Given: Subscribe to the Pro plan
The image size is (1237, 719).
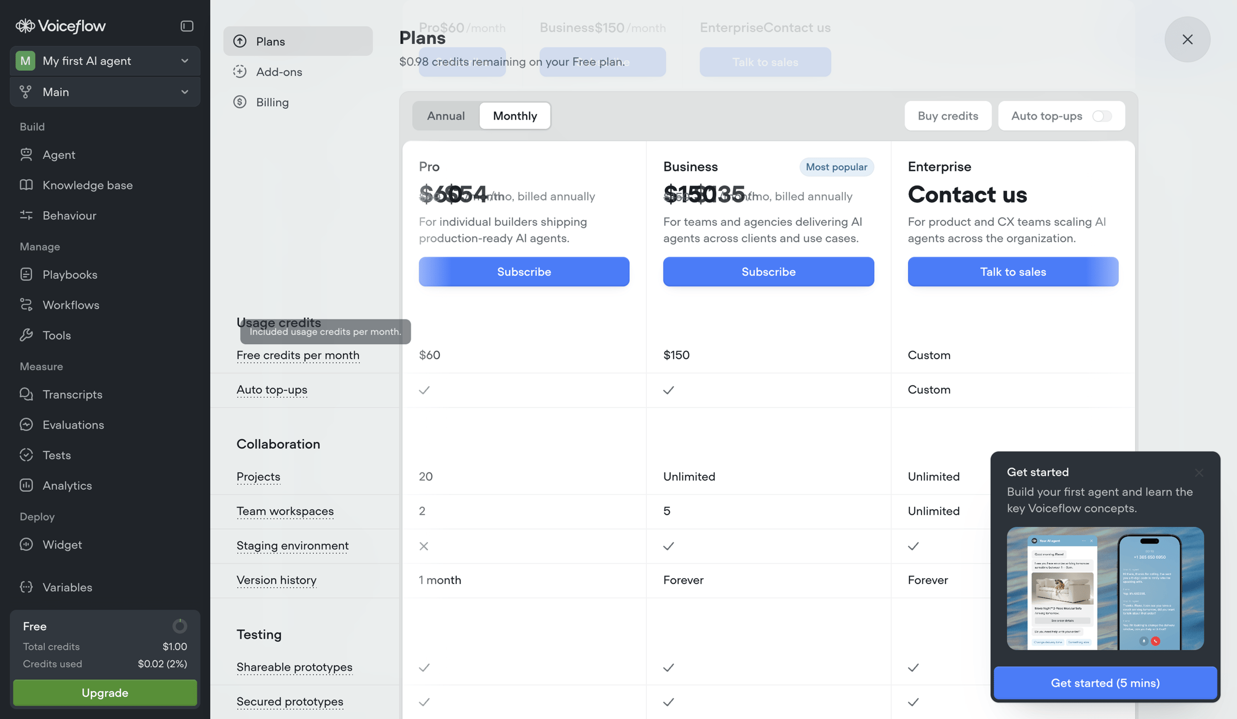Looking at the screenshot, I should tap(524, 272).
